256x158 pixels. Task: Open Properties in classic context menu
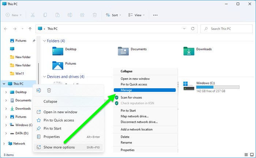pos(128,150)
